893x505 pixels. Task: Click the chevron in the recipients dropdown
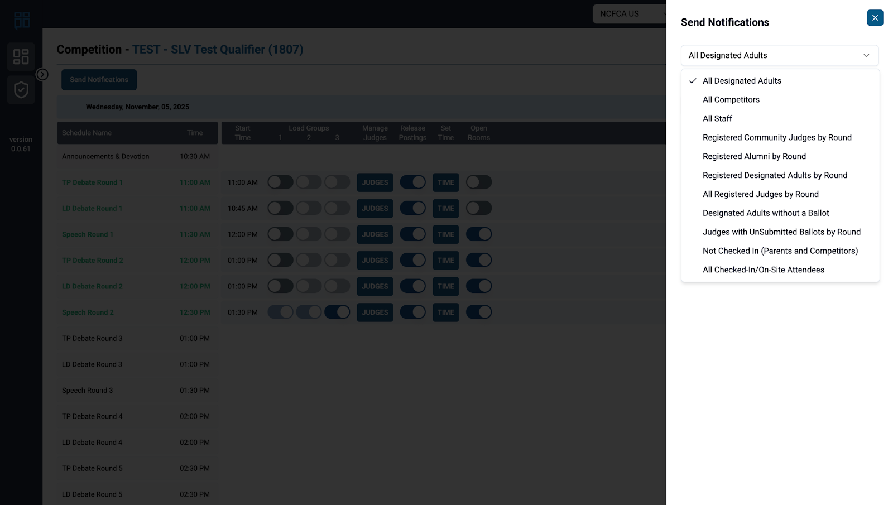tap(866, 56)
